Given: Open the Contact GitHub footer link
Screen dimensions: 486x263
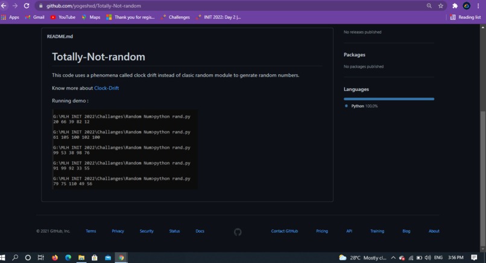Looking at the screenshot, I should point(284,231).
